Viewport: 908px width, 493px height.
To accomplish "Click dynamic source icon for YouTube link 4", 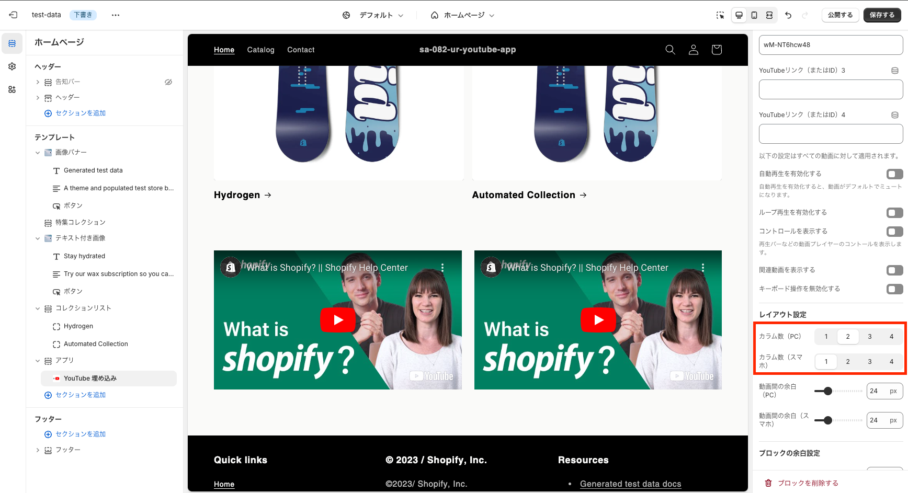I will click(895, 115).
